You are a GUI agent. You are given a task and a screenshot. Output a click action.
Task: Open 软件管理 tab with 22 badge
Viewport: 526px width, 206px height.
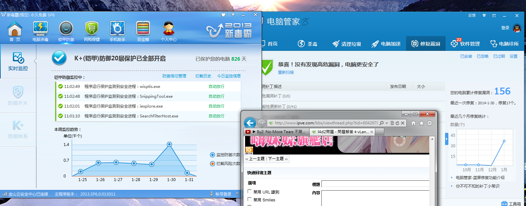465,44
